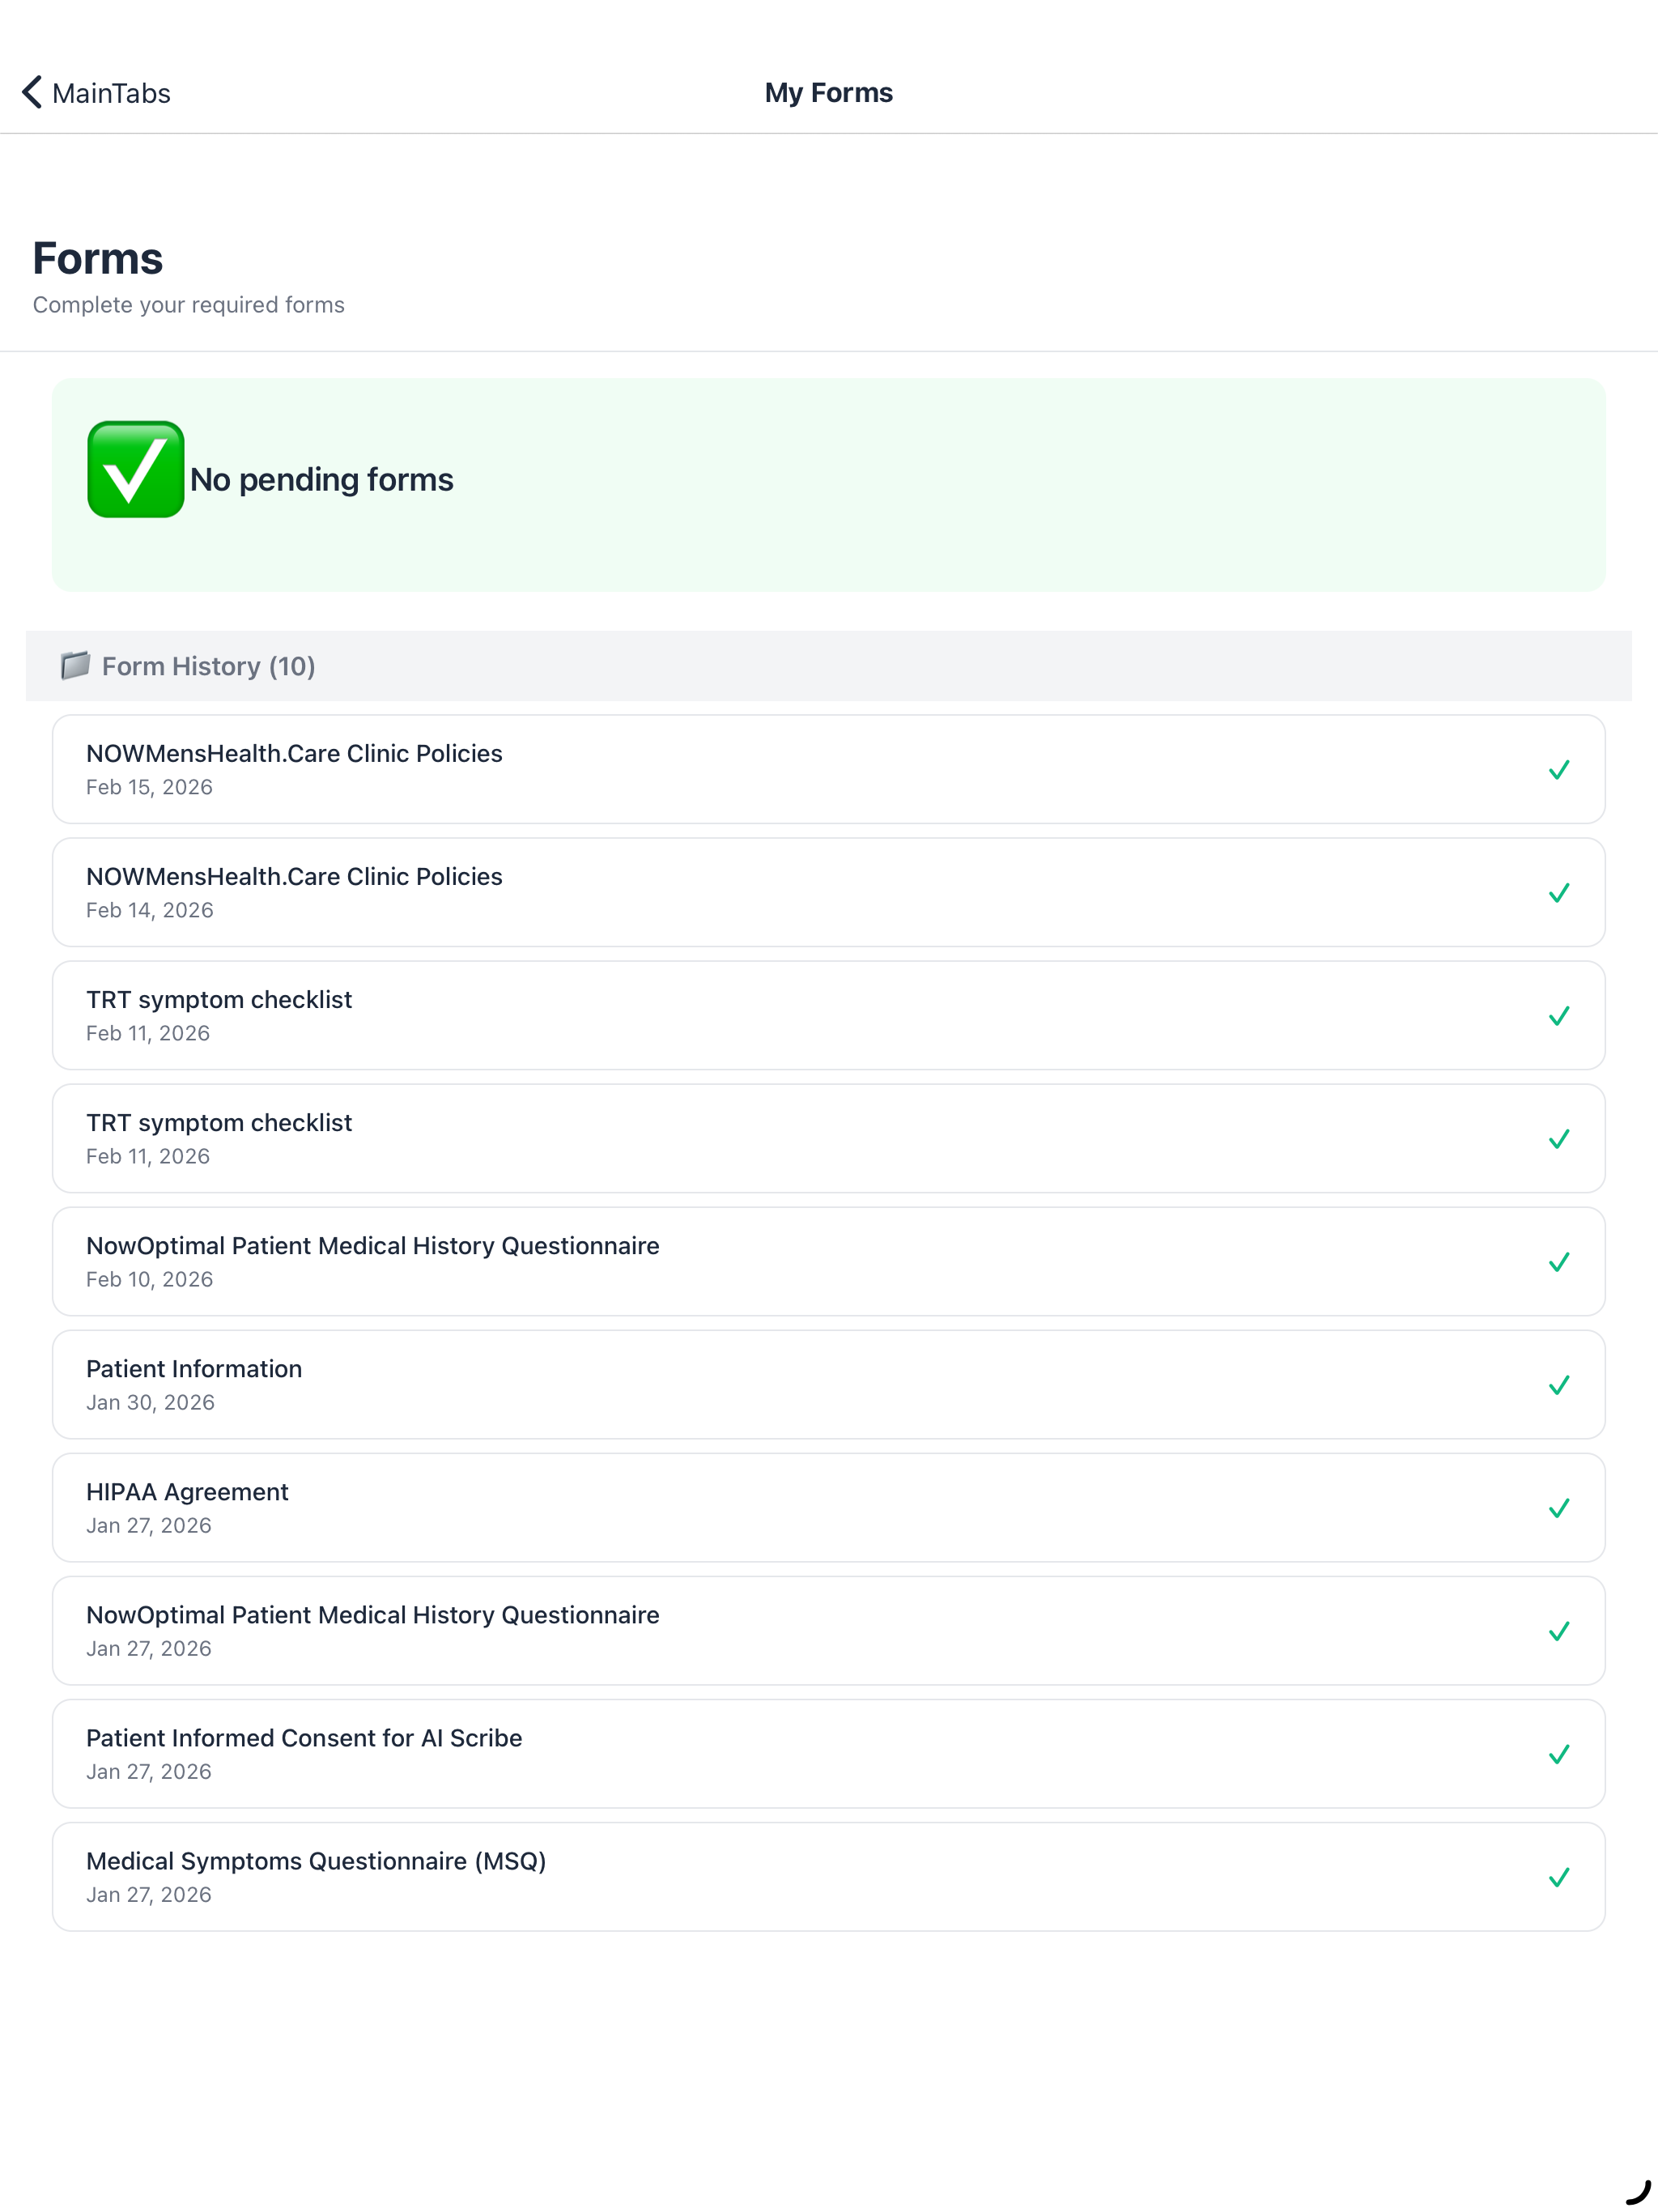
Task: Go back to MainTabs
Action: click(96, 92)
